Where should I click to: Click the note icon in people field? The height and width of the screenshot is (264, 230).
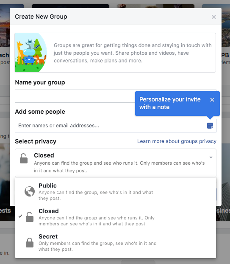click(x=210, y=126)
